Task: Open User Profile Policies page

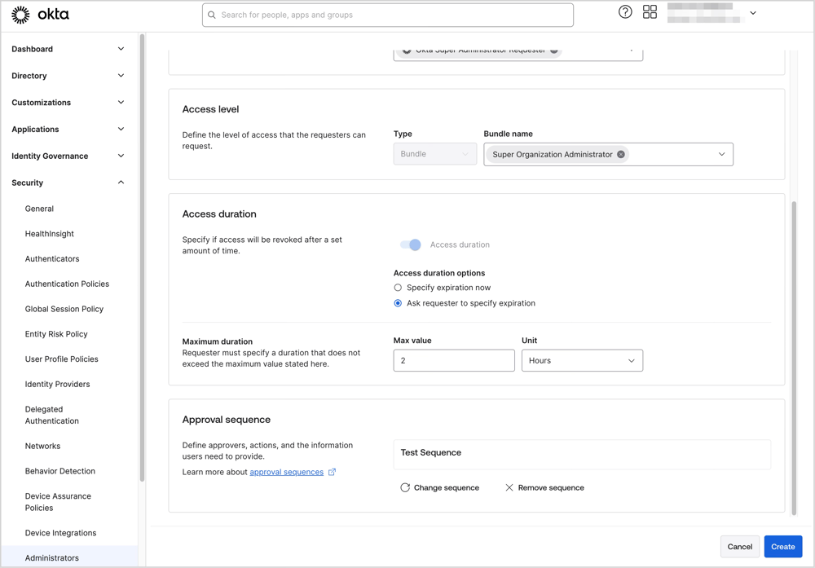Action: [61, 359]
